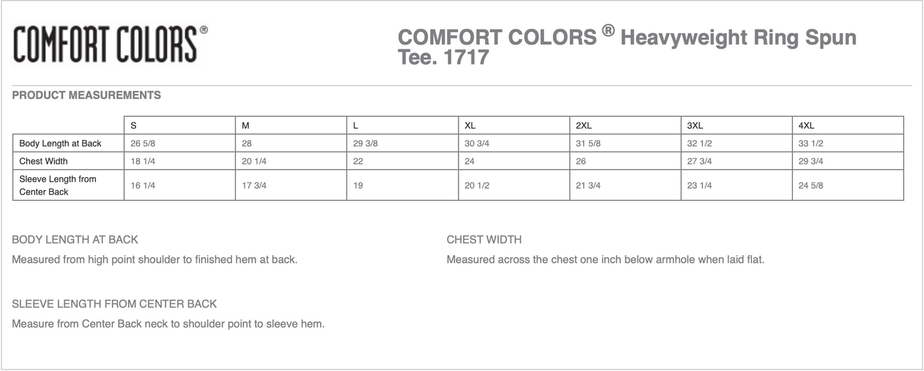The width and height of the screenshot is (924, 371).
Task: Click the high point shoulder measurement description
Action: [x=155, y=260]
